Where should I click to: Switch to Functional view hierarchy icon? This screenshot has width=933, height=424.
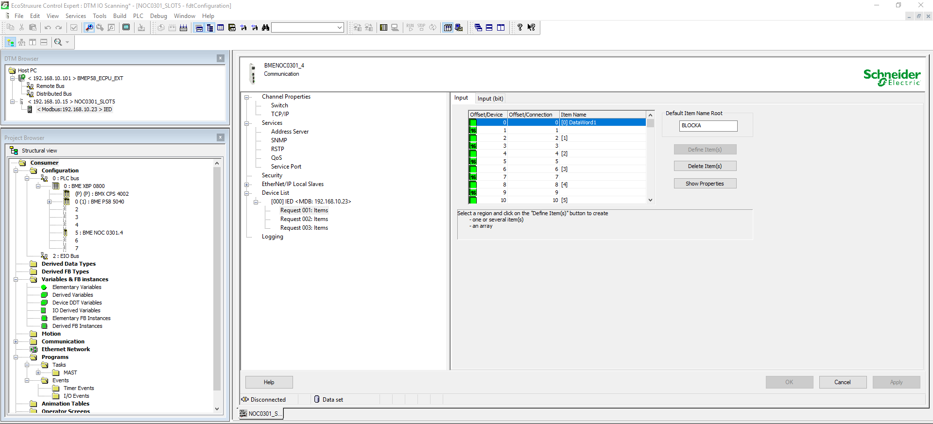click(22, 42)
